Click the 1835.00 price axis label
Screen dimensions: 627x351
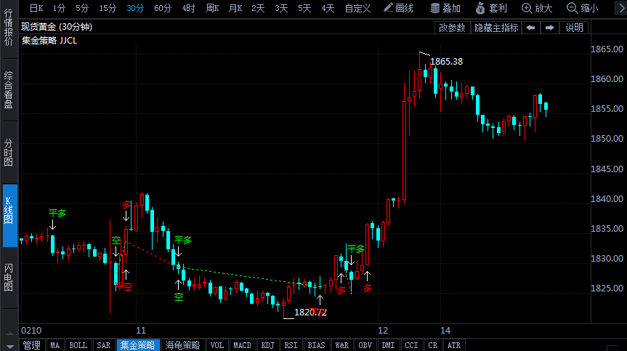(607, 229)
